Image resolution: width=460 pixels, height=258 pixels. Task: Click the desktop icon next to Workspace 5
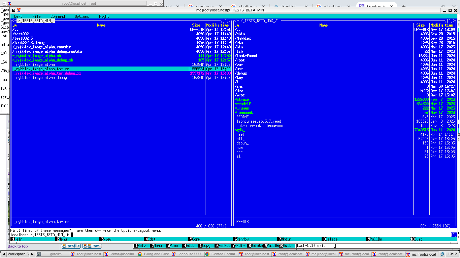coord(39,254)
